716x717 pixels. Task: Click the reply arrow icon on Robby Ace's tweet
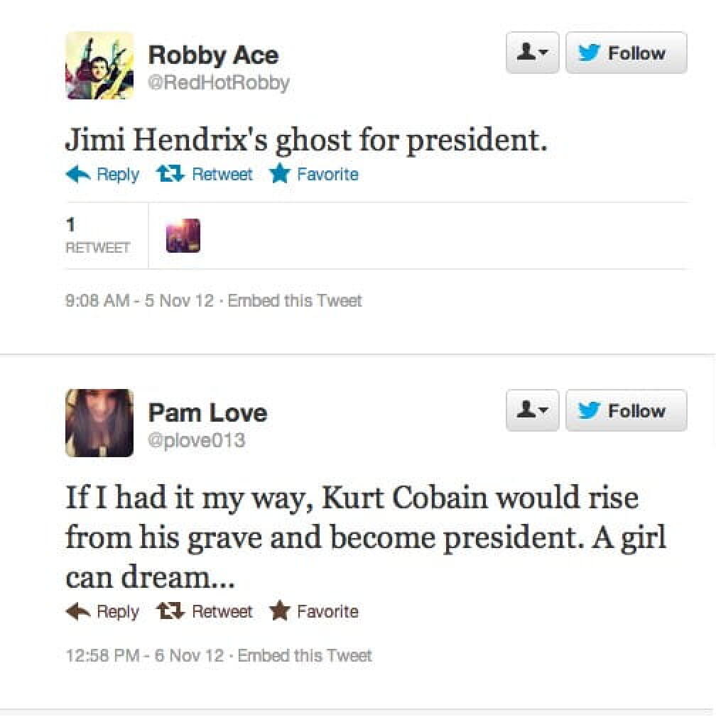[77, 175]
